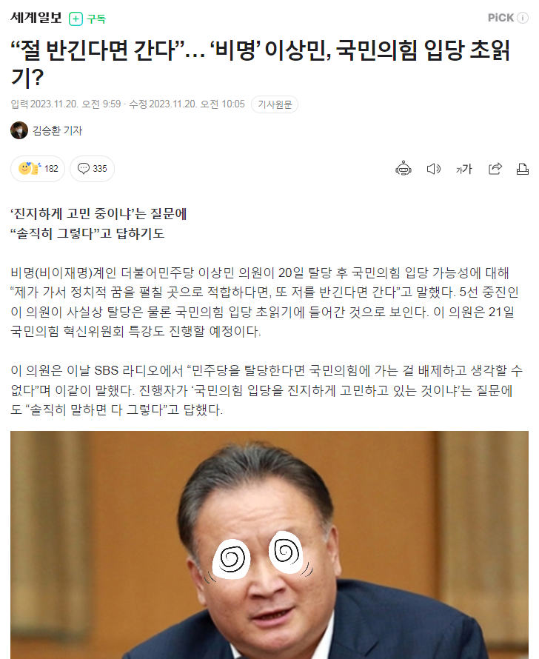Screen dimensions: 539x659
Task: Click the print article icon
Action: pos(522,169)
